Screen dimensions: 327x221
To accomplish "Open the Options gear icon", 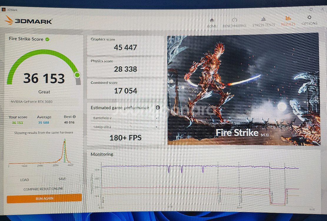I will pyautogui.click(x=309, y=17).
